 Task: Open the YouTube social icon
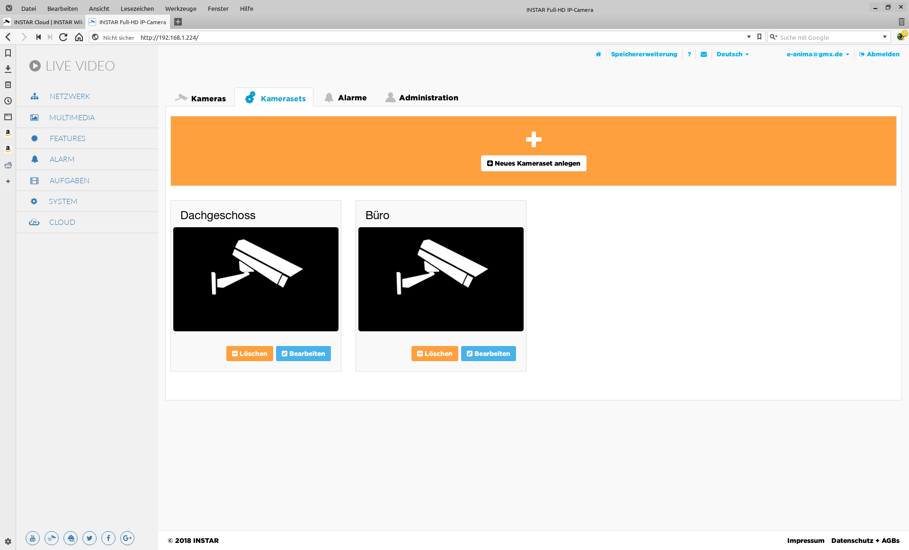33,538
